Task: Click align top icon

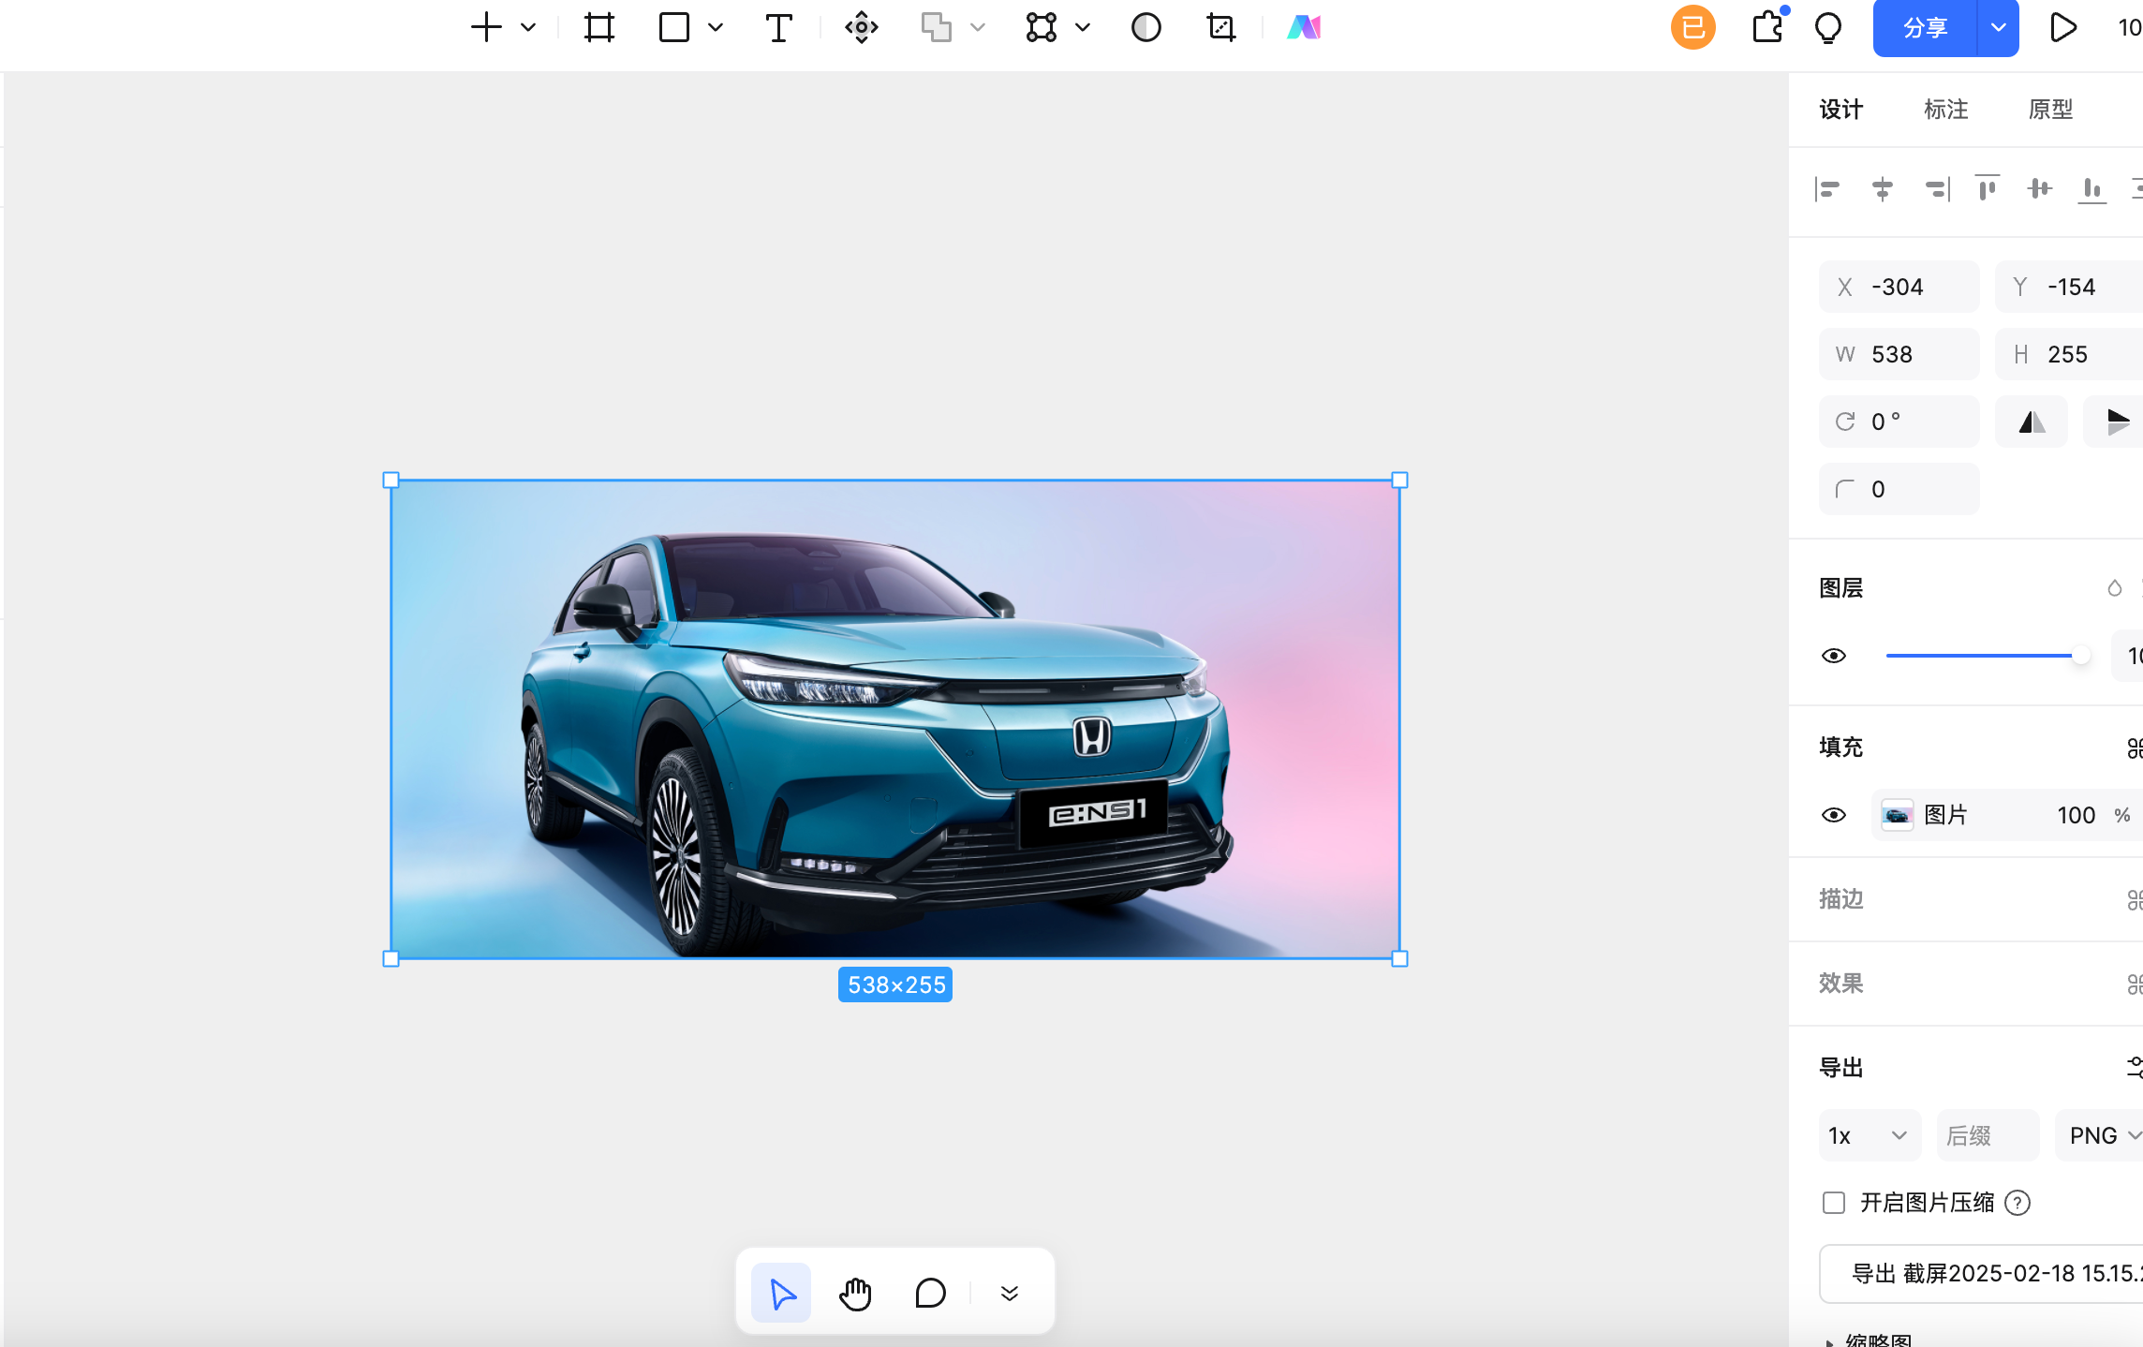Action: click(1987, 189)
